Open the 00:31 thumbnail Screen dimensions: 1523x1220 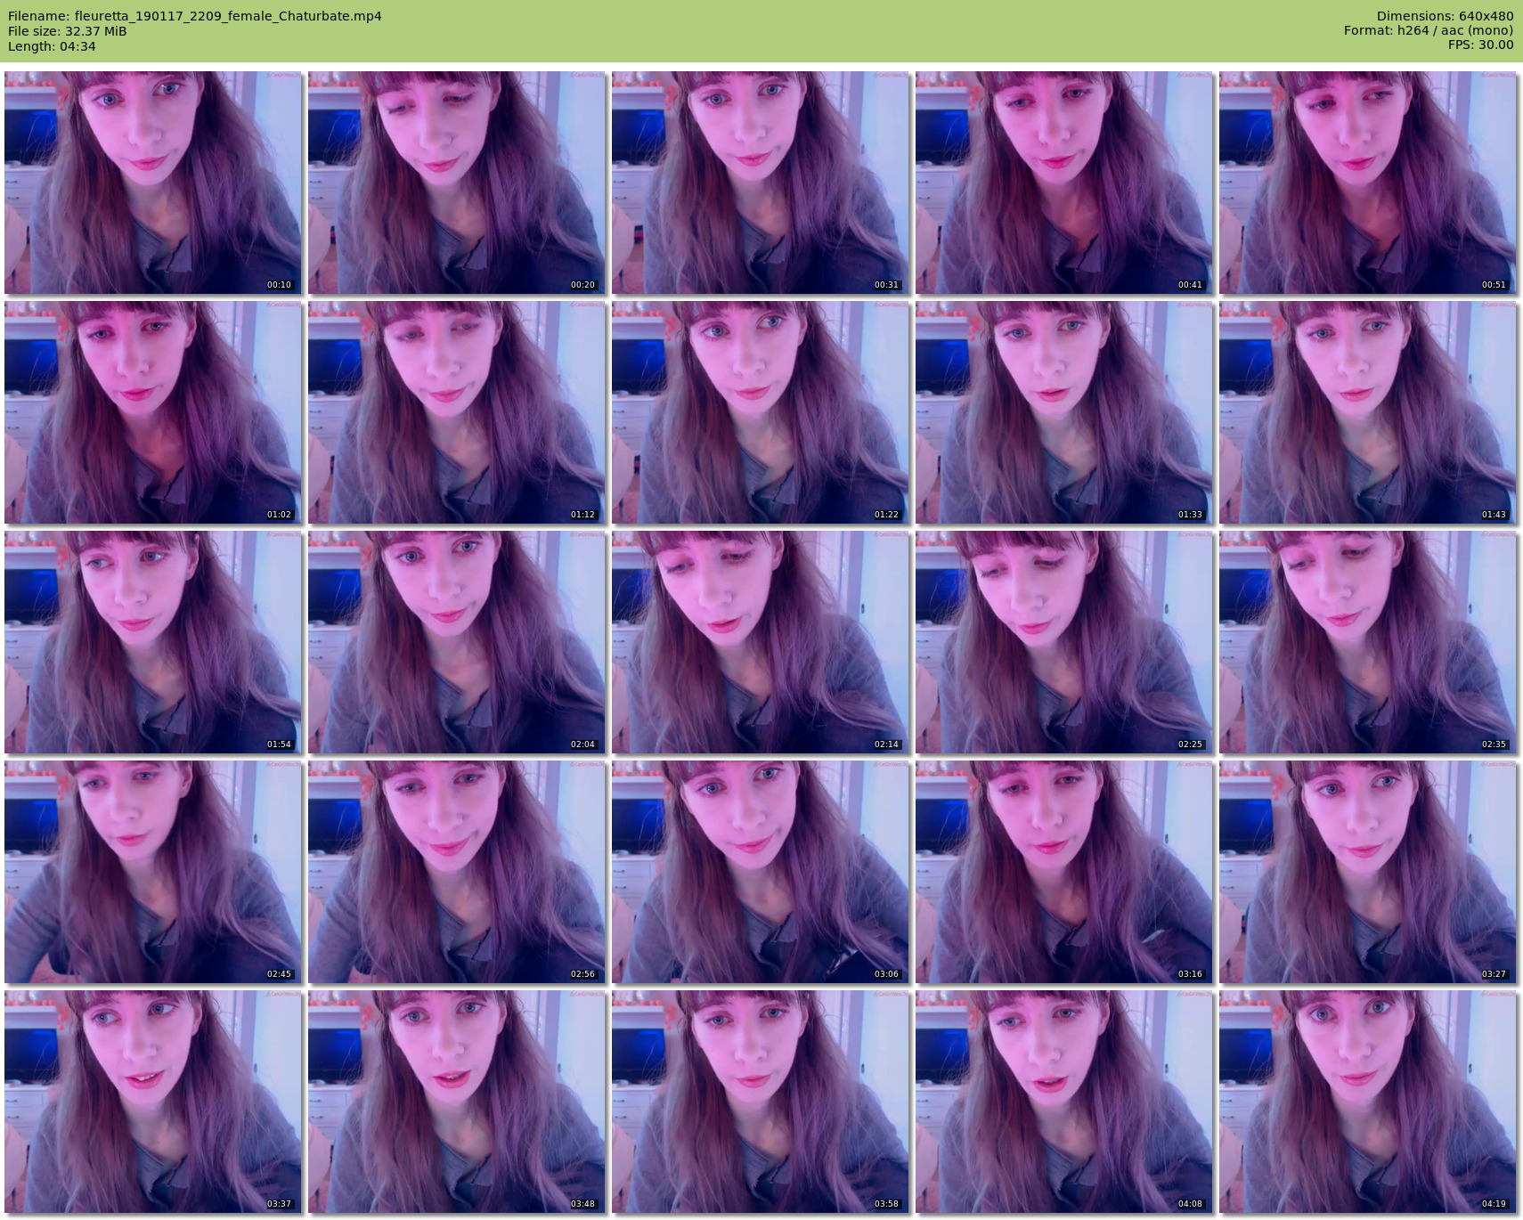[760, 183]
